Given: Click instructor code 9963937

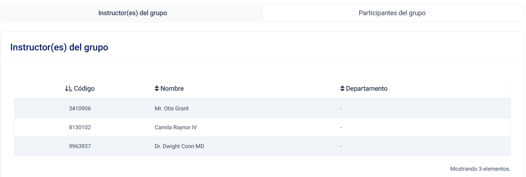Looking at the screenshot, I should coord(80,146).
